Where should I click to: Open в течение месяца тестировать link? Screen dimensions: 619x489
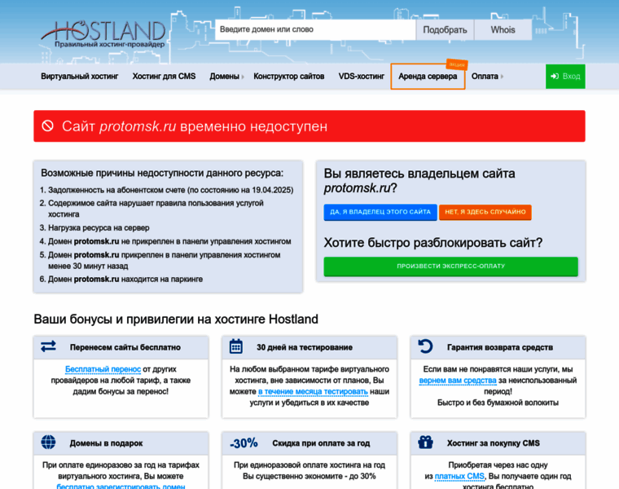coord(313,392)
